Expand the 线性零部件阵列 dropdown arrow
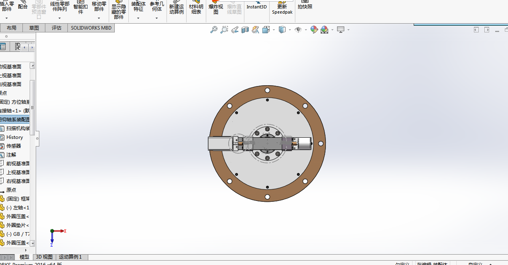Screen dimensions: 508x265 point(59,18)
